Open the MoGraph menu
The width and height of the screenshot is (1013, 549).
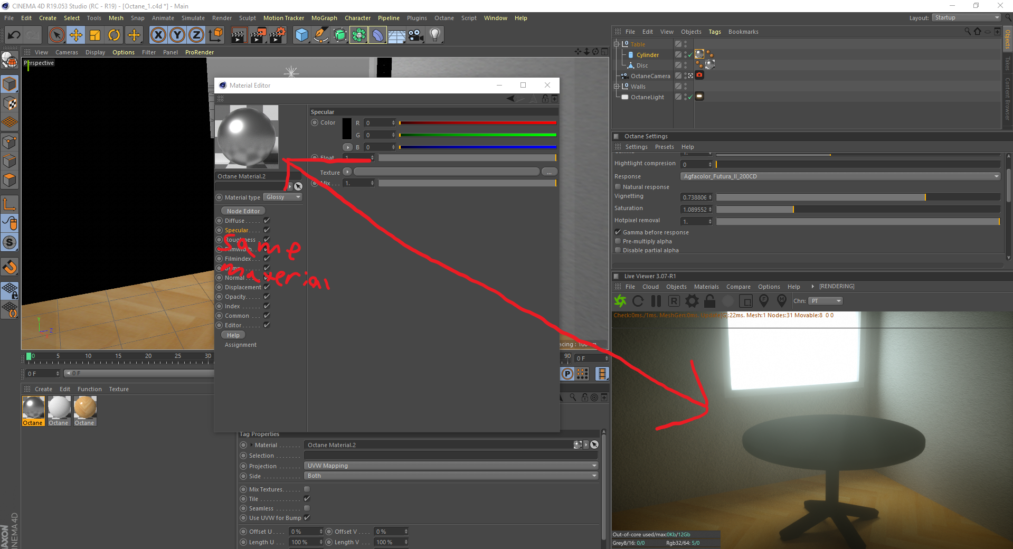coord(324,18)
